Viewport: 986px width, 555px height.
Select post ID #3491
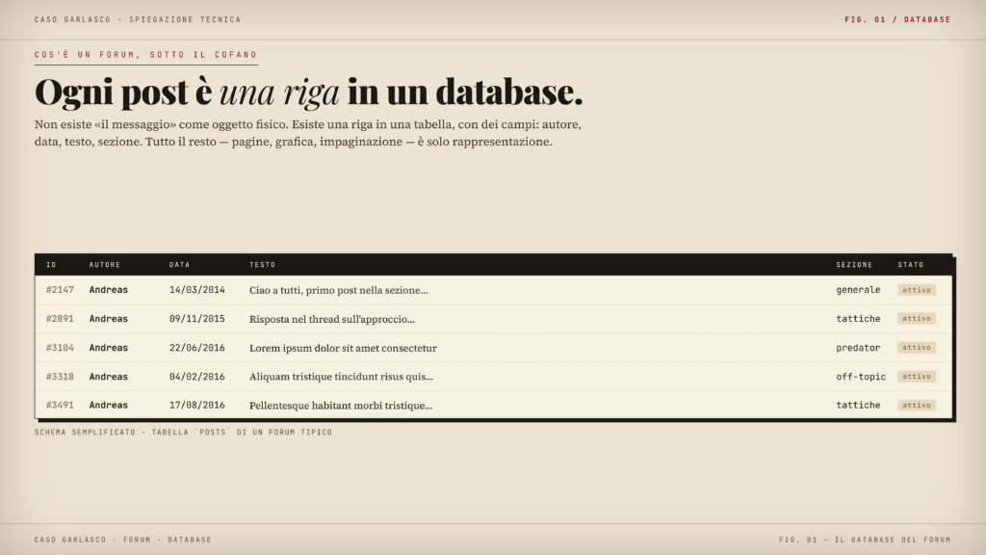(60, 406)
